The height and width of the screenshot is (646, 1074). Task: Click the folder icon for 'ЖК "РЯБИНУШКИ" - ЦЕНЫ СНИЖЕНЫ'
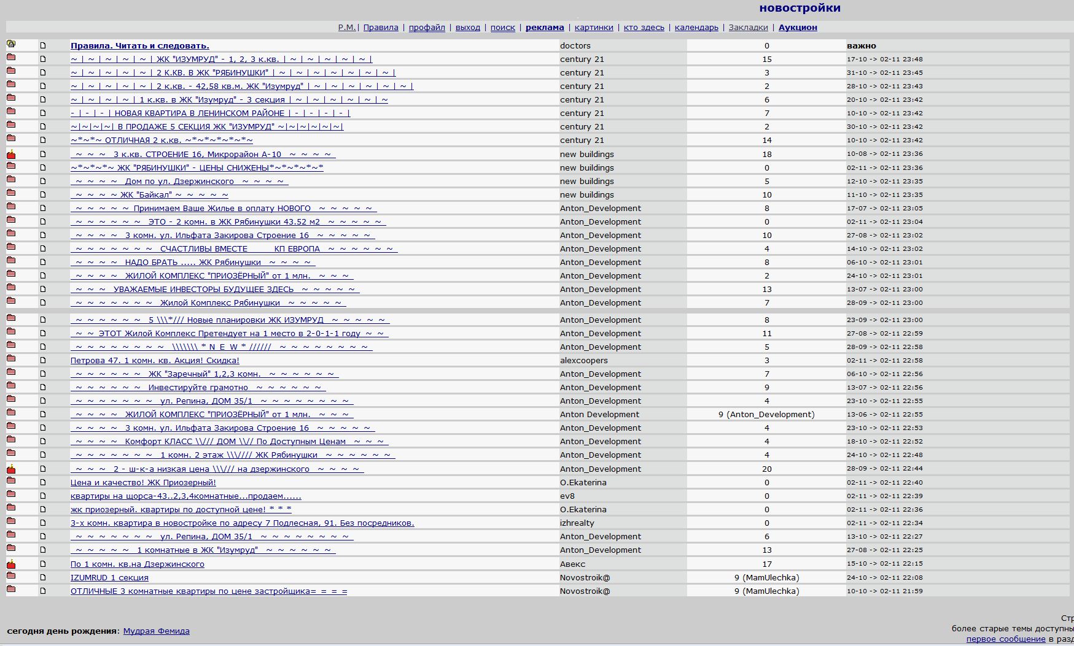(x=11, y=166)
